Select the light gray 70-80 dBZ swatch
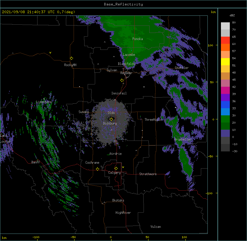This screenshot has width=247, height=241. click(x=225, y=26)
